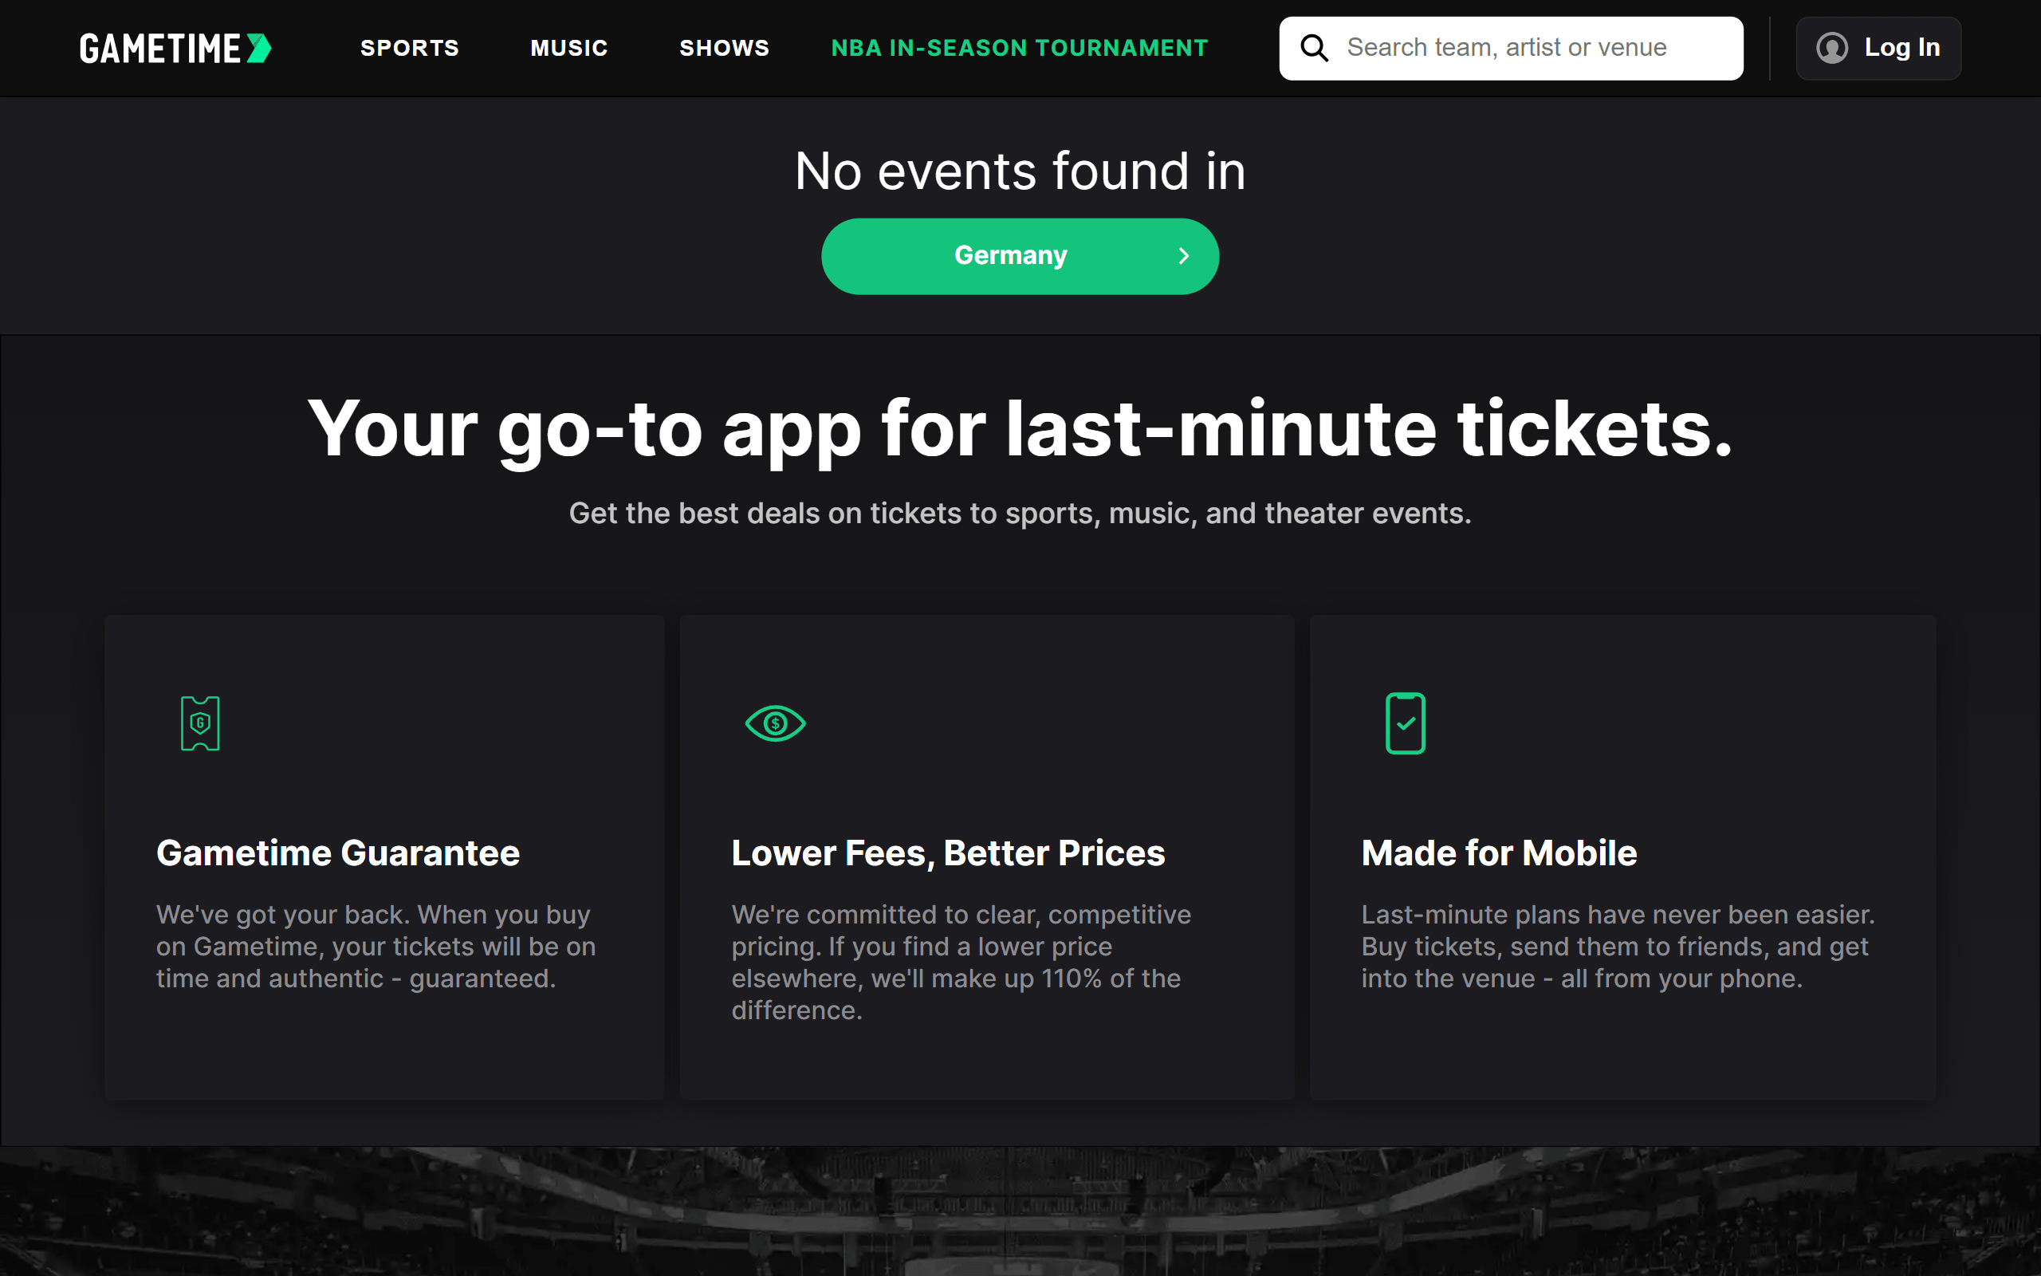The width and height of the screenshot is (2041, 1276).
Task: Click the Lower Fees, Better Prices heading
Action: (948, 853)
